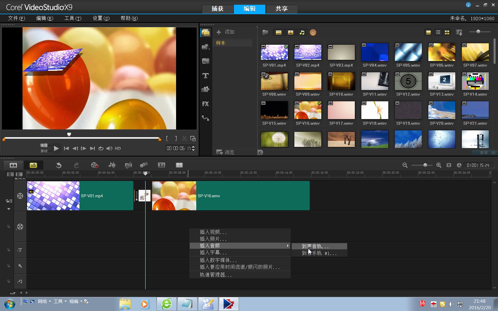This screenshot has width=498, height=311.
Task: Open the 工具(T) menu
Action: pos(73,18)
